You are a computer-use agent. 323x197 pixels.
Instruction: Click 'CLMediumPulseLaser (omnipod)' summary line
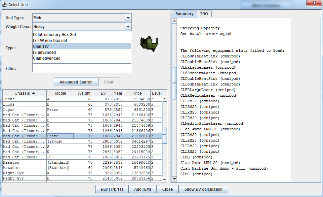coord(212,124)
